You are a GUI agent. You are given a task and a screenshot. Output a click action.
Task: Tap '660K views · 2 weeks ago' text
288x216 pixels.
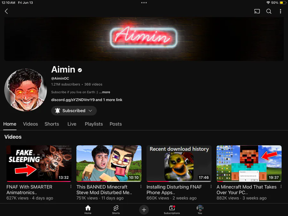(x=172, y=198)
